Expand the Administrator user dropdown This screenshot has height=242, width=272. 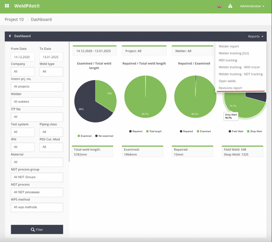[x=252, y=6]
